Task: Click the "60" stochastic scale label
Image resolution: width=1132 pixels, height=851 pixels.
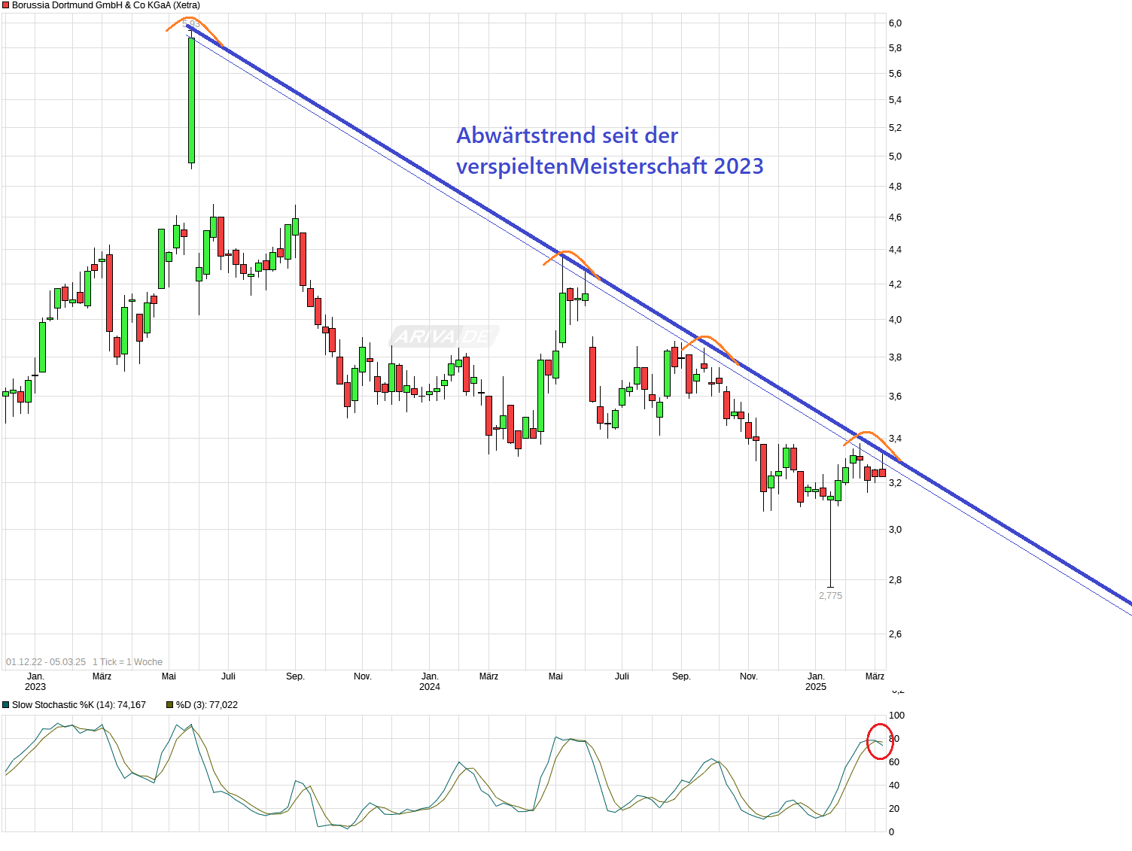Action: pos(894,762)
